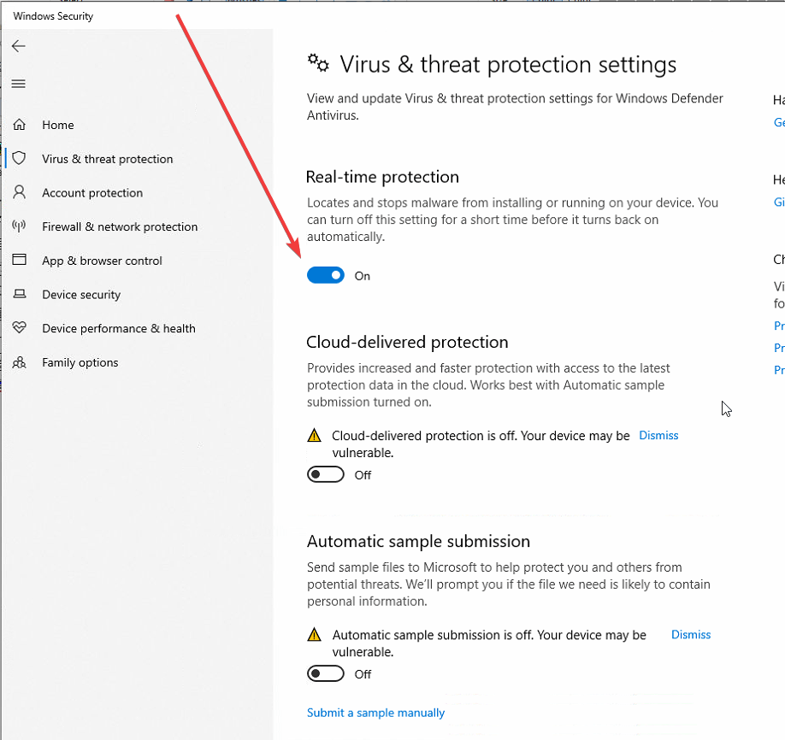The image size is (785, 740).
Task: Click the yellow warning triangle near Cloud-delivered protection
Action: [x=314, y=435]
